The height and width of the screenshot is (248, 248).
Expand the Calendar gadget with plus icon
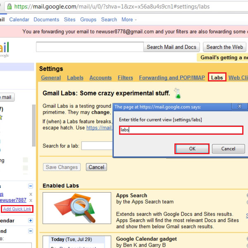(31, 220)
